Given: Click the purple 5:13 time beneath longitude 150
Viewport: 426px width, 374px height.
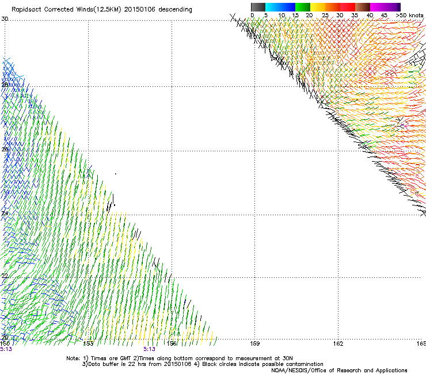Looking at the screenshot, I should point(6,349).
